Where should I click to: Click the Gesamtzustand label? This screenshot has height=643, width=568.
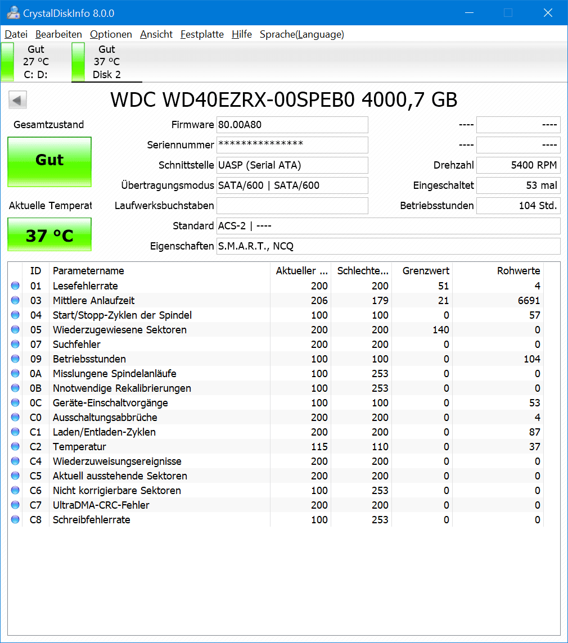48,125
